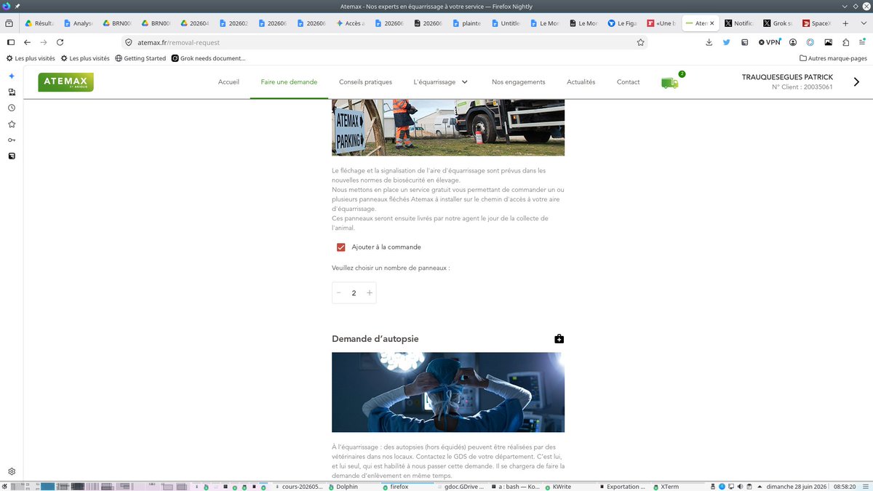Open sidebar settings gear icon
The image size is (873, 491).
12,471
